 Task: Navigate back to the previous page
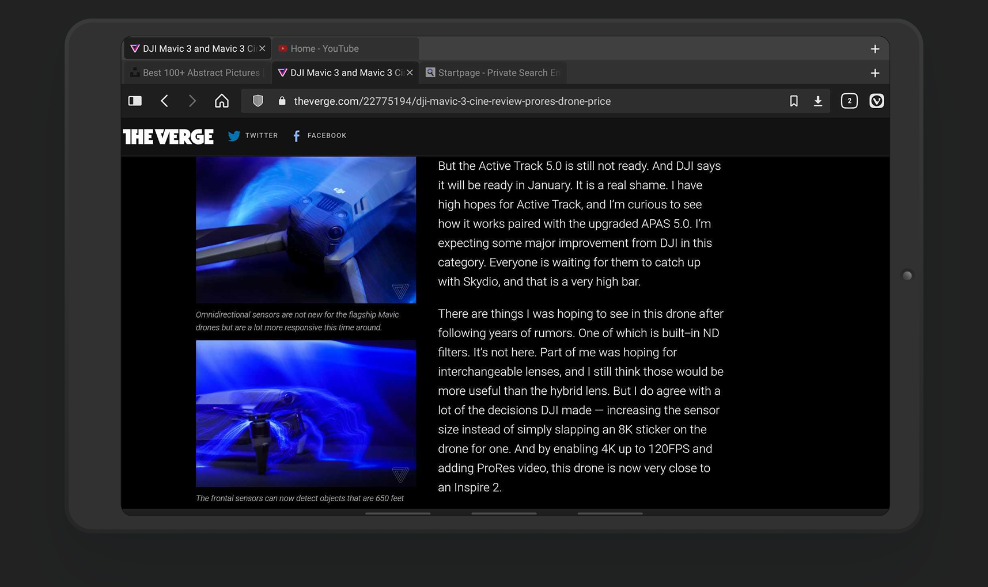[x=164, y=101]
